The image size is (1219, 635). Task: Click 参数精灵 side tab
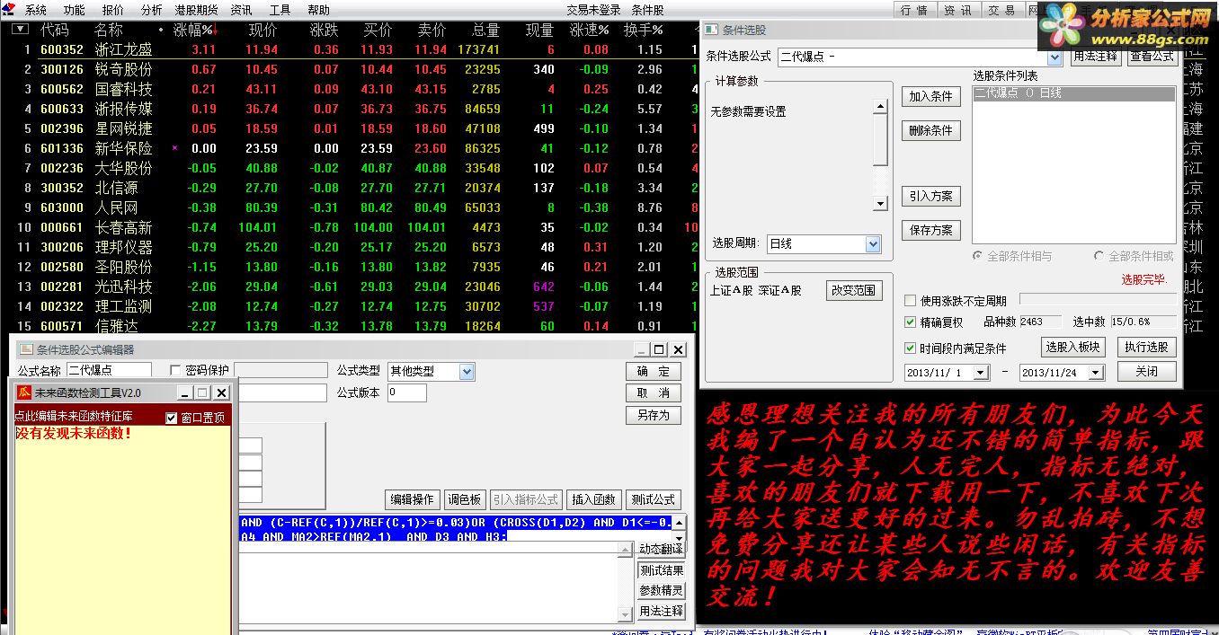662,591
